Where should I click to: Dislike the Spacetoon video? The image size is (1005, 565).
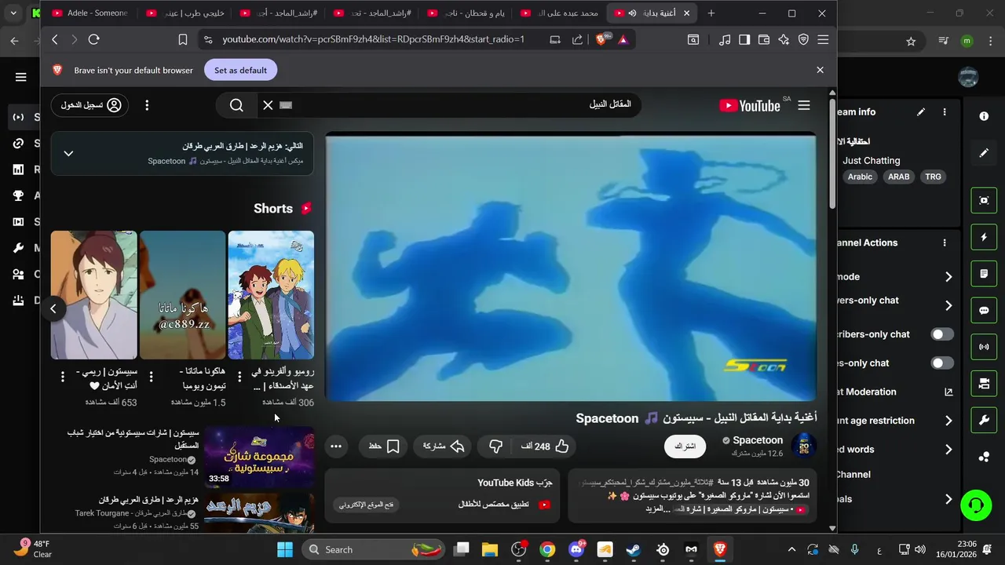[x=495, y=447]
